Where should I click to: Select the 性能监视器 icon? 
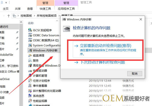tap(30, 101)
